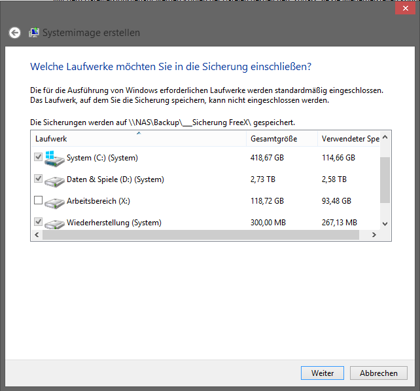This screenshot has height=391, width=420.
Task: Click the horizontal scroll left arrow
Action: [37, 235]
